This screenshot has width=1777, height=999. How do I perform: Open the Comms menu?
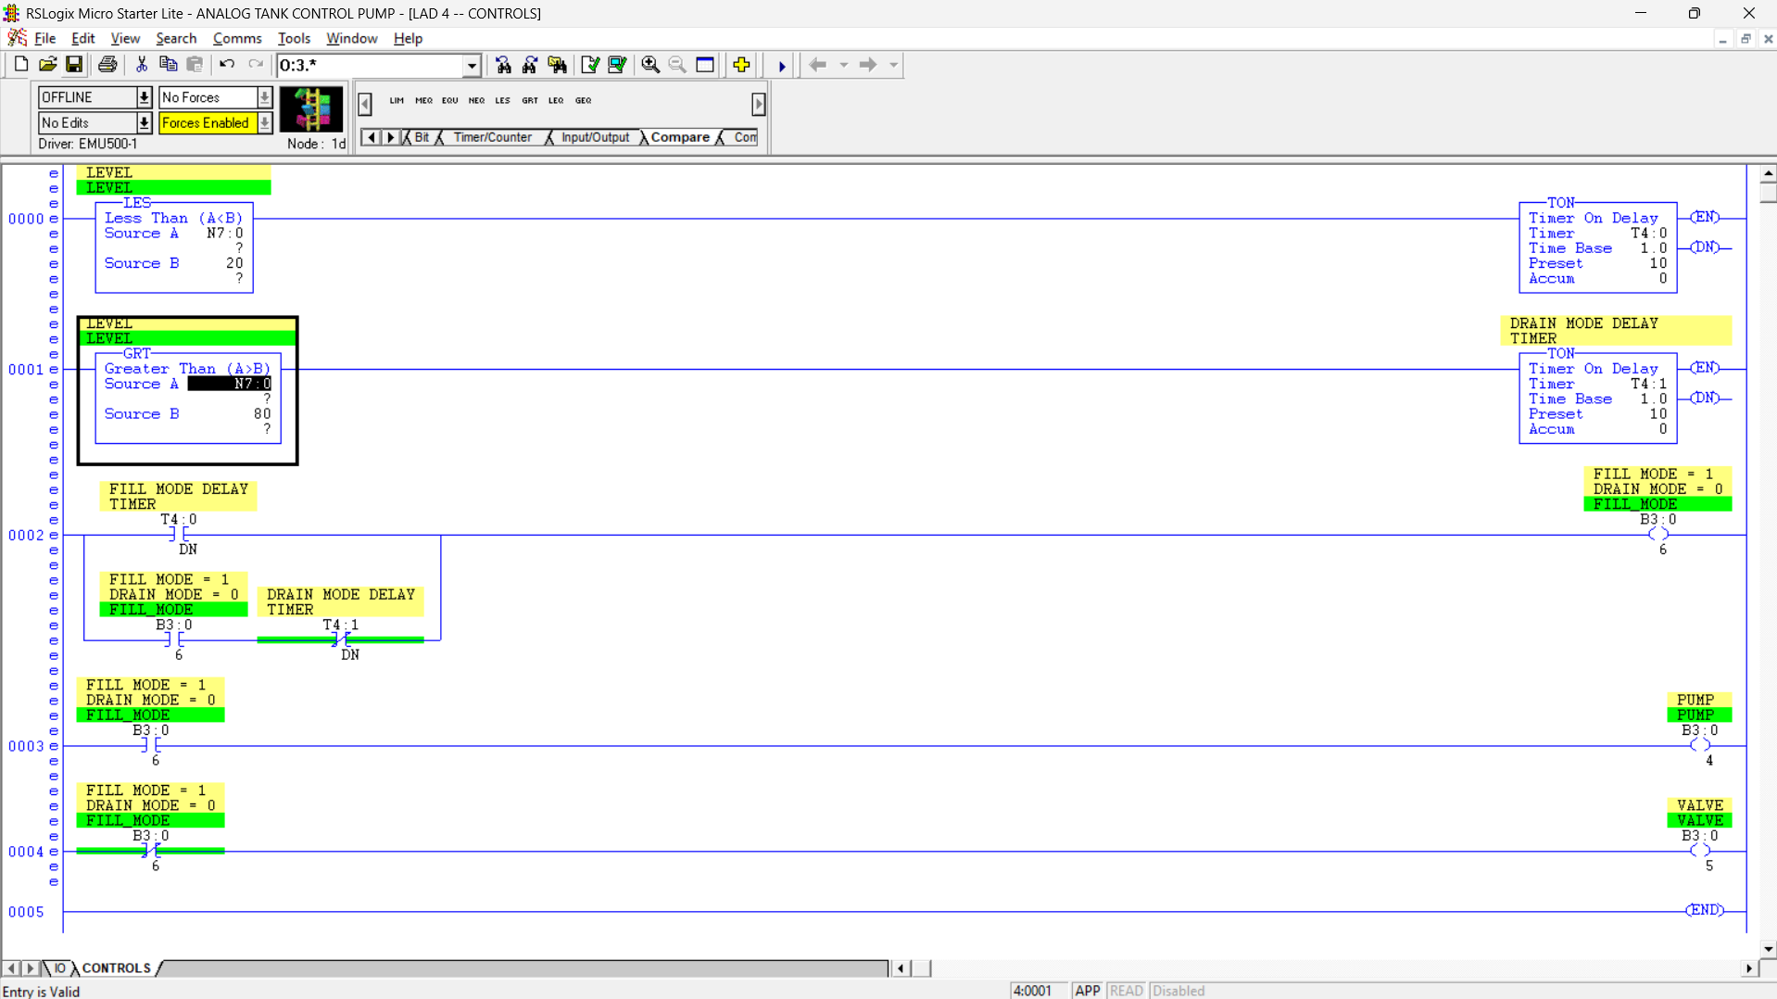pos(236,38)
